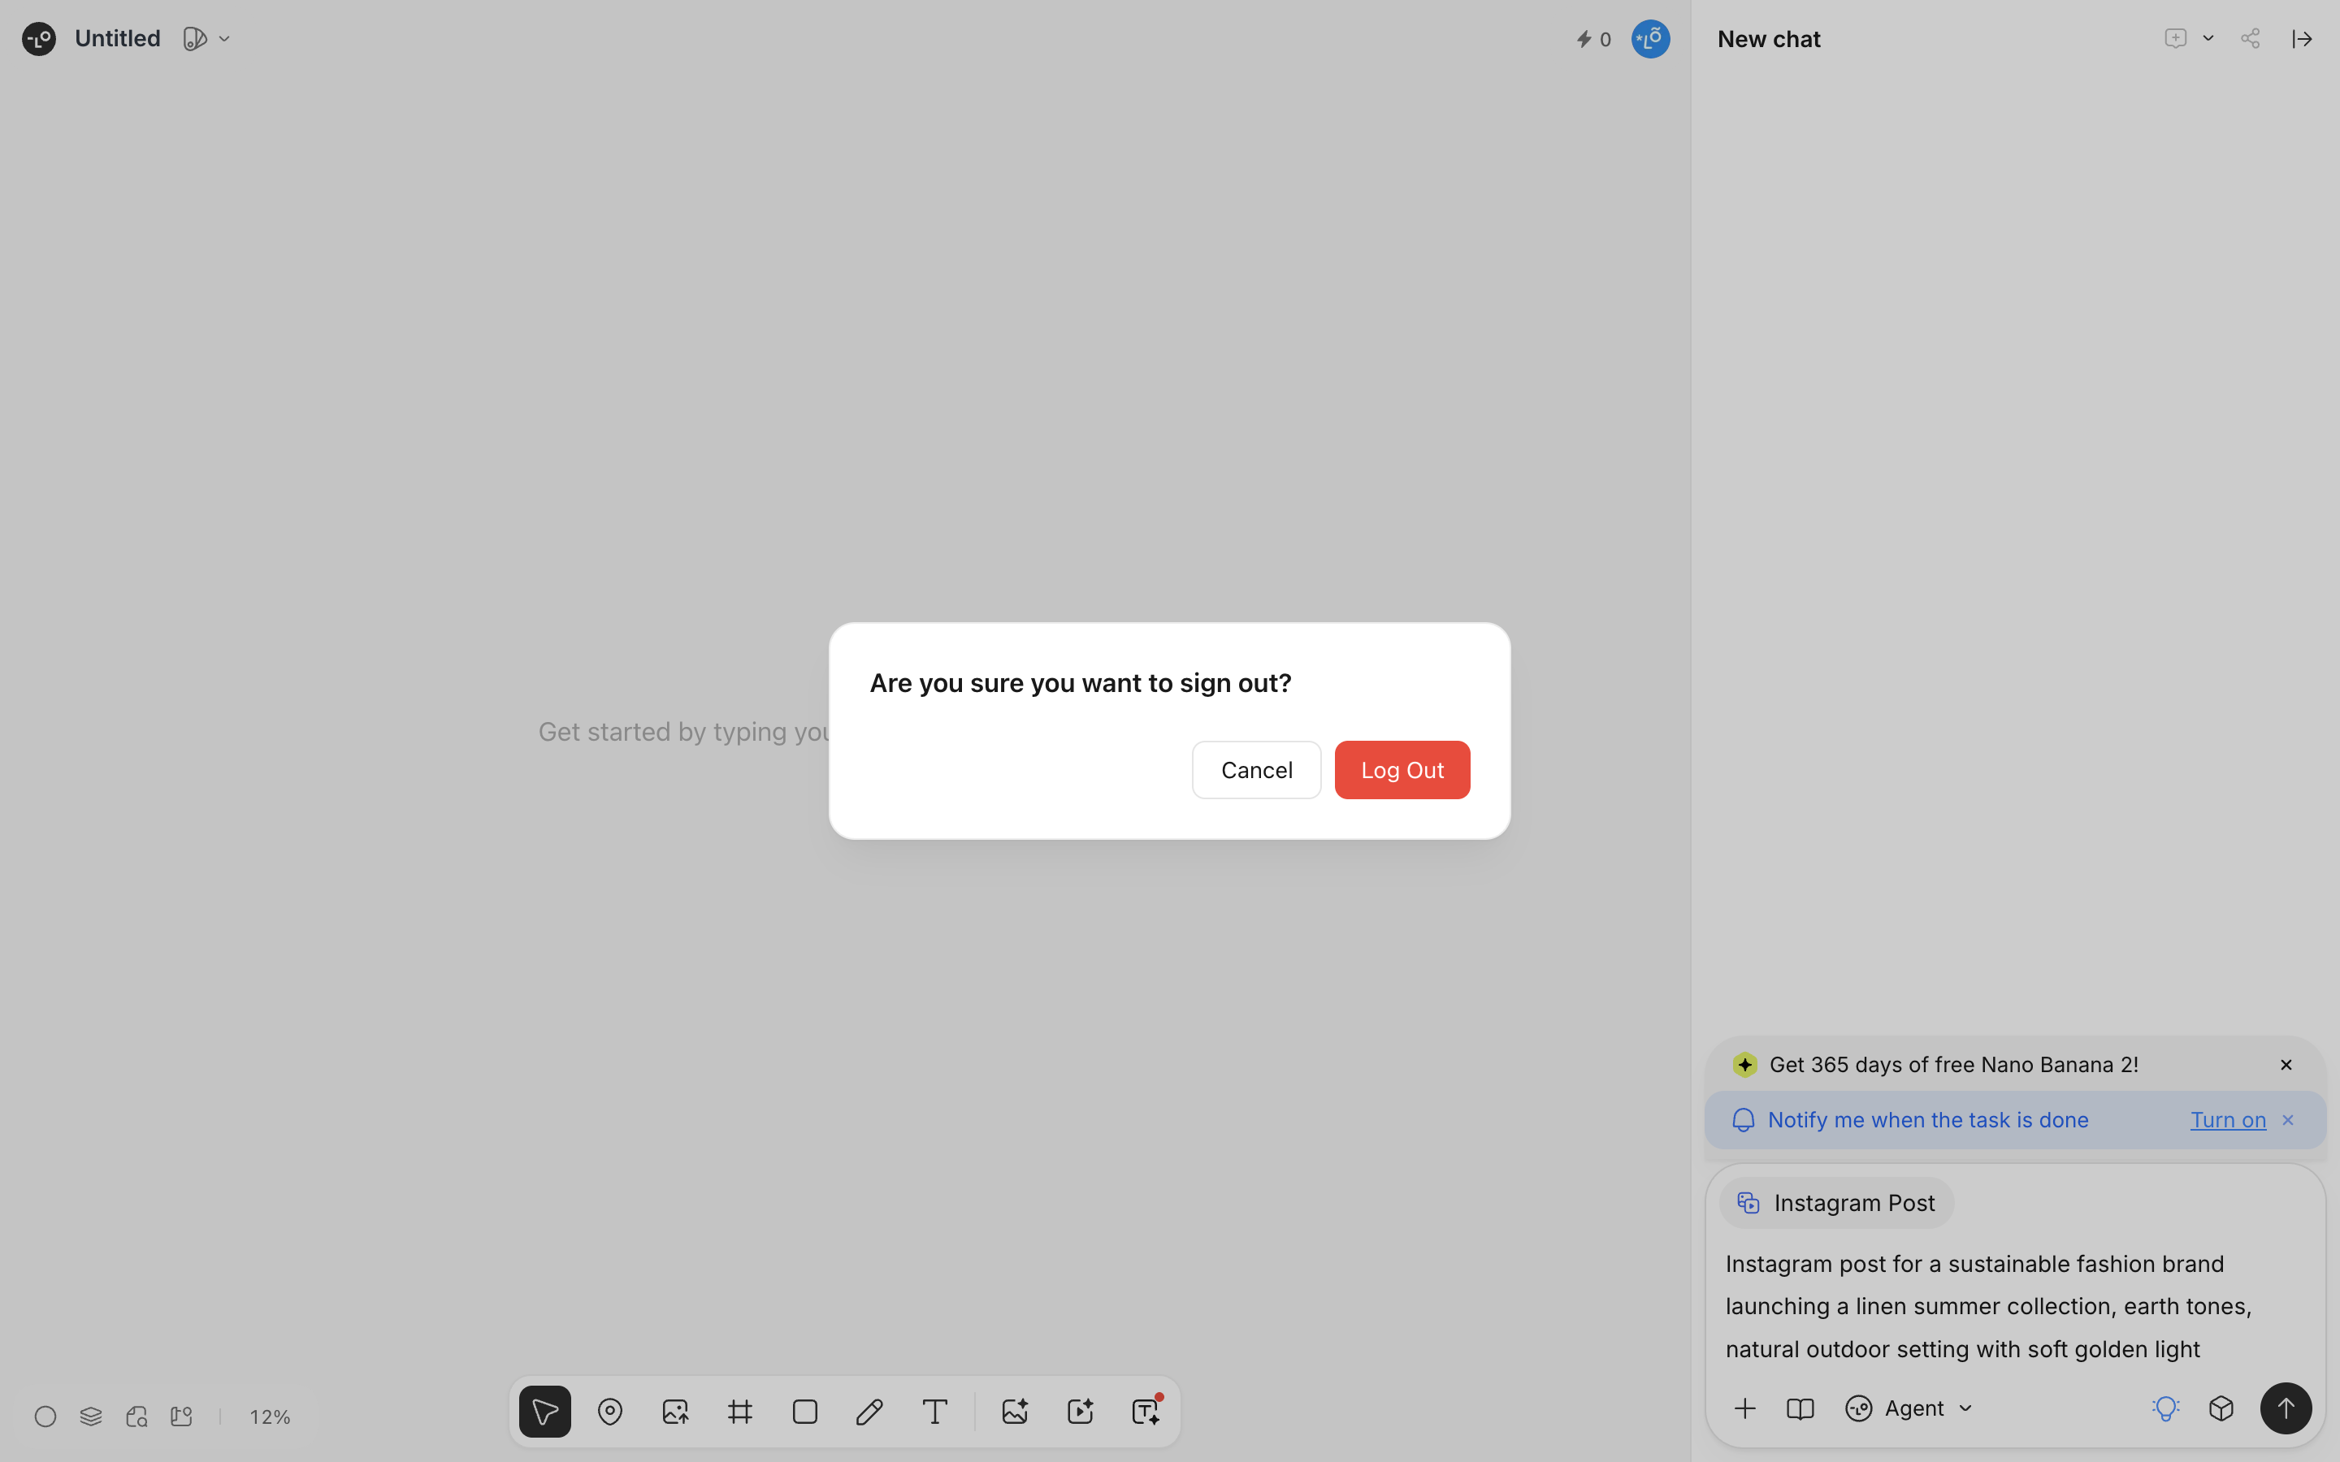
Task: Open the Lovart home logo
Action: coord(39,39)
